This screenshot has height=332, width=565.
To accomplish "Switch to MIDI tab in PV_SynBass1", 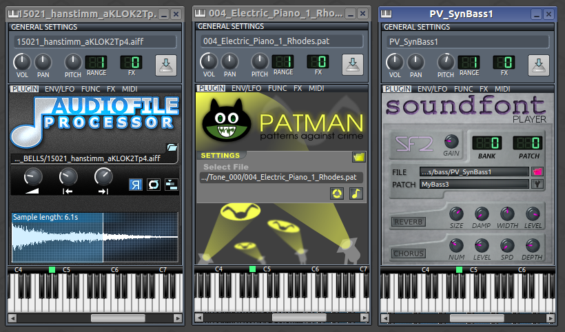I will (502, 89).
